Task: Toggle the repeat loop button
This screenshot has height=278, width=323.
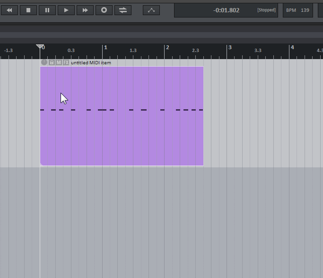Action: 123,10
